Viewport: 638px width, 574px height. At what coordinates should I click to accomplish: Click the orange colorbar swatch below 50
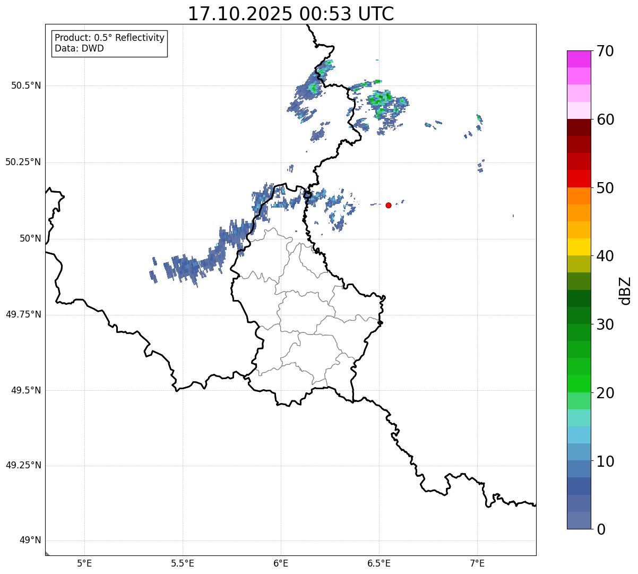pos(579,195)
